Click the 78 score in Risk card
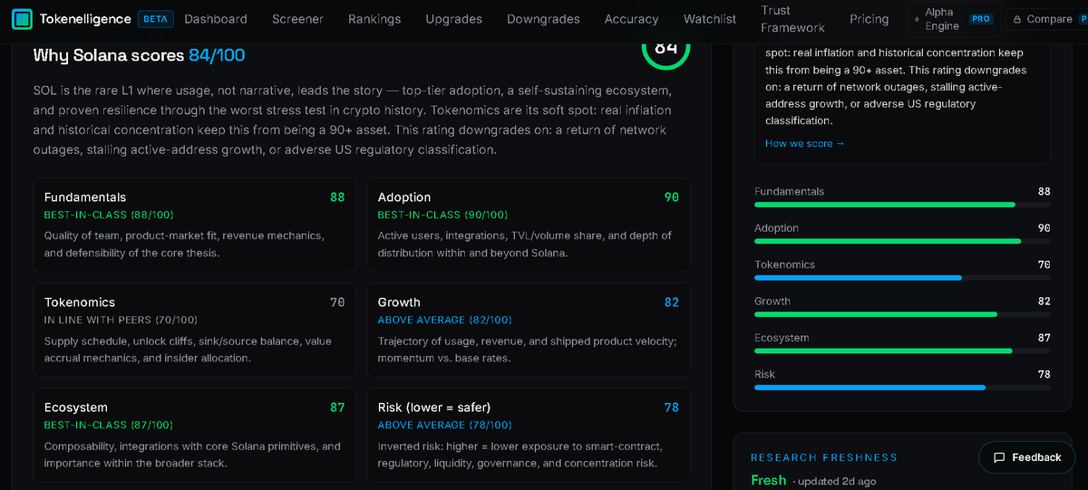 (x=671, y=407)
